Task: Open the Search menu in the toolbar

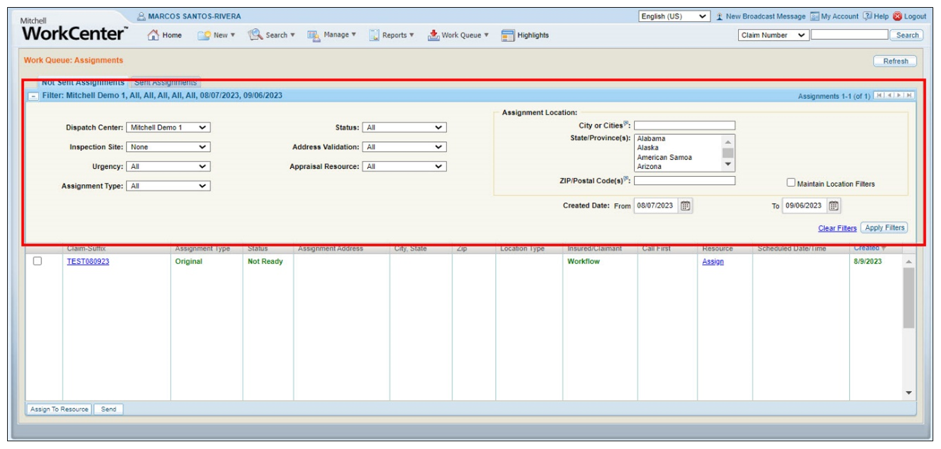Action: tap(272, 35)
